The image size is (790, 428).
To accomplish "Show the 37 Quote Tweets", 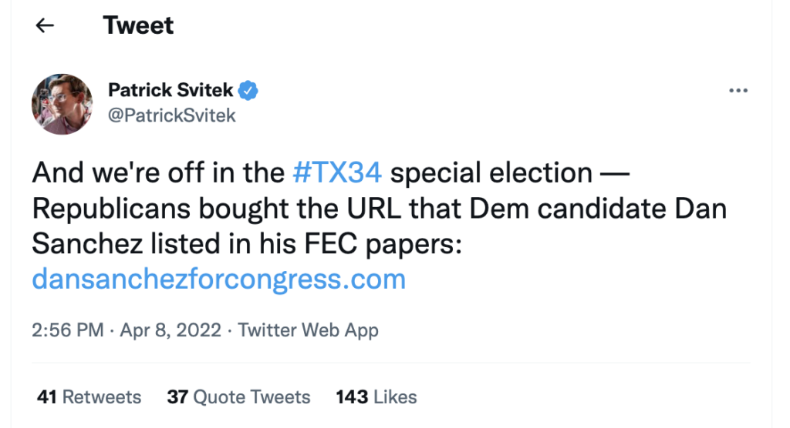I will pyautogui.click(x=238, y=397).
